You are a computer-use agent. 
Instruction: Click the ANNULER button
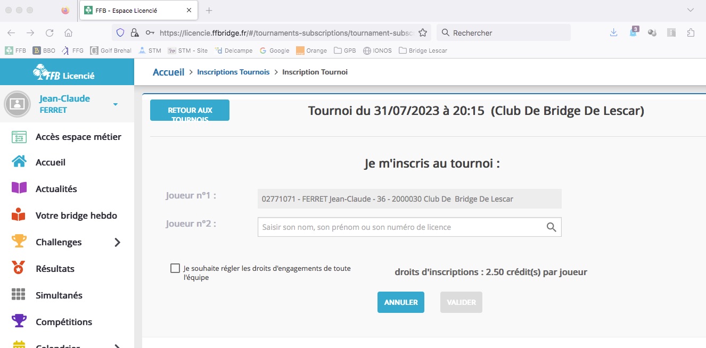tap(400, 302)
